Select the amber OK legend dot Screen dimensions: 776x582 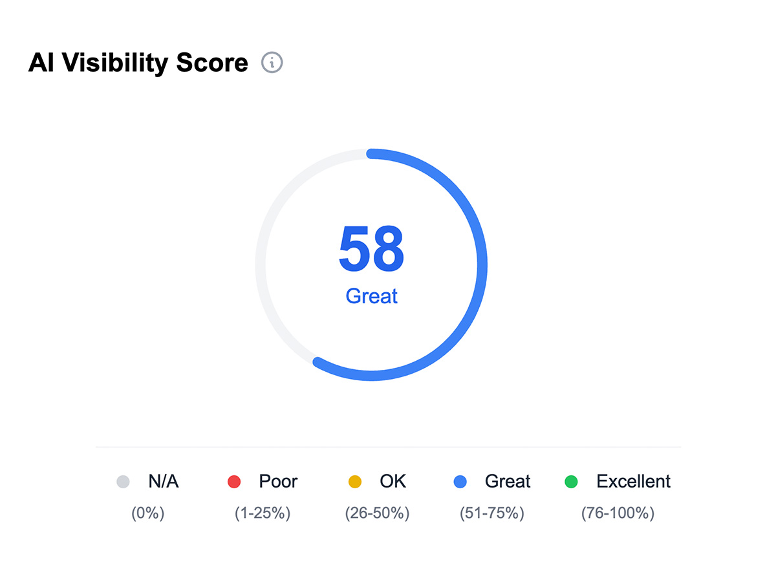coord(354,482)
